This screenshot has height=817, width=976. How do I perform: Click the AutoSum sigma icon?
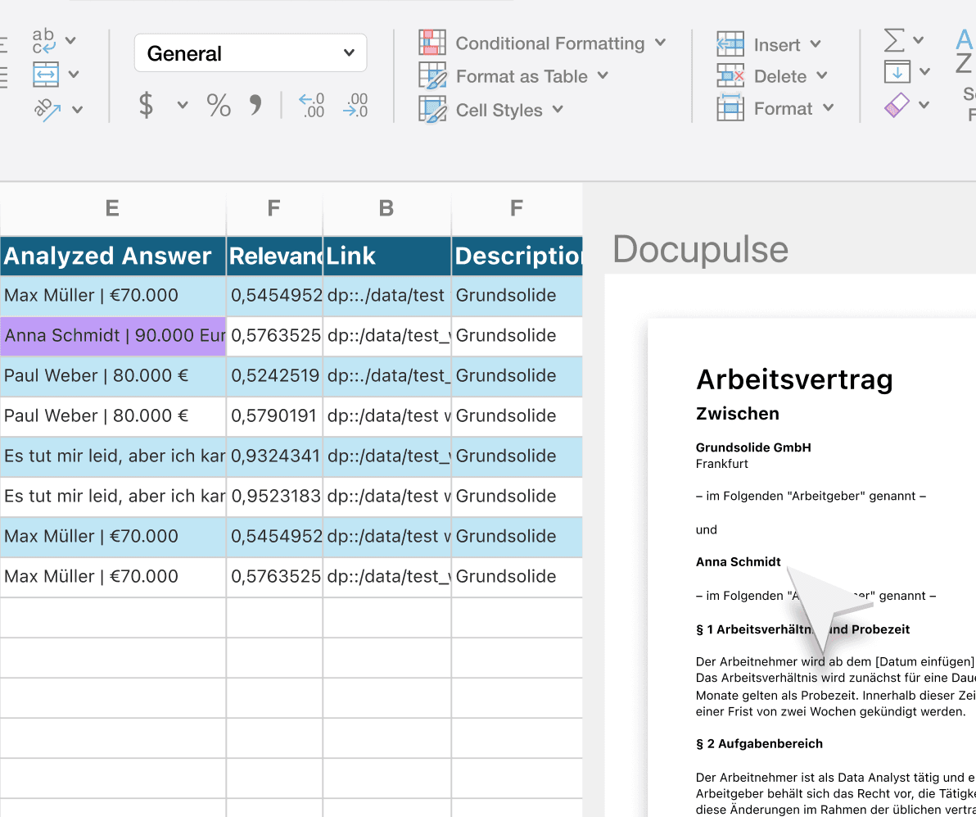[x=894, y=40]
